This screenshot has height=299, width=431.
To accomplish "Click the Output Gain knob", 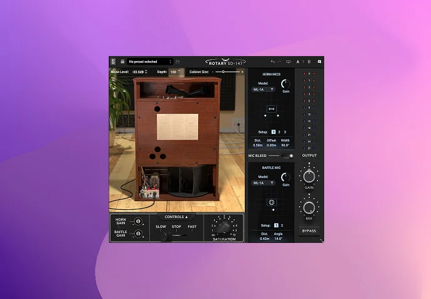I will pyautogui.click(x=309, y=176).
